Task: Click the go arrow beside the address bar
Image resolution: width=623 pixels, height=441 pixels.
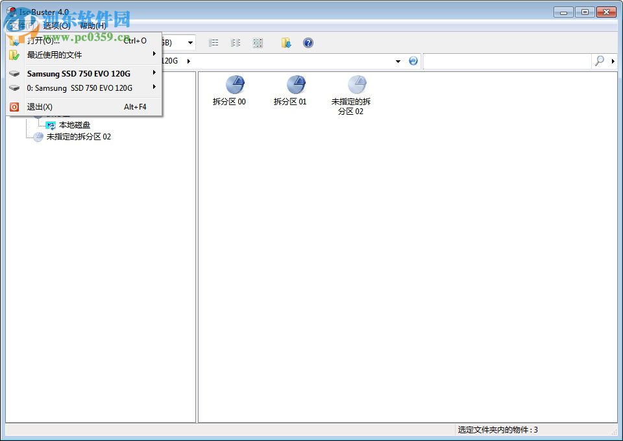Action: click(414, 60)
